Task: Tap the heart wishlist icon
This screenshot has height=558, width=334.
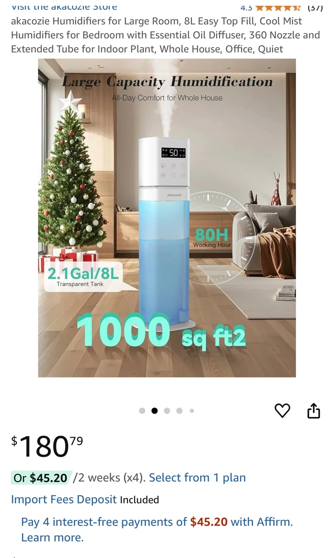Action: coord(282,411)
